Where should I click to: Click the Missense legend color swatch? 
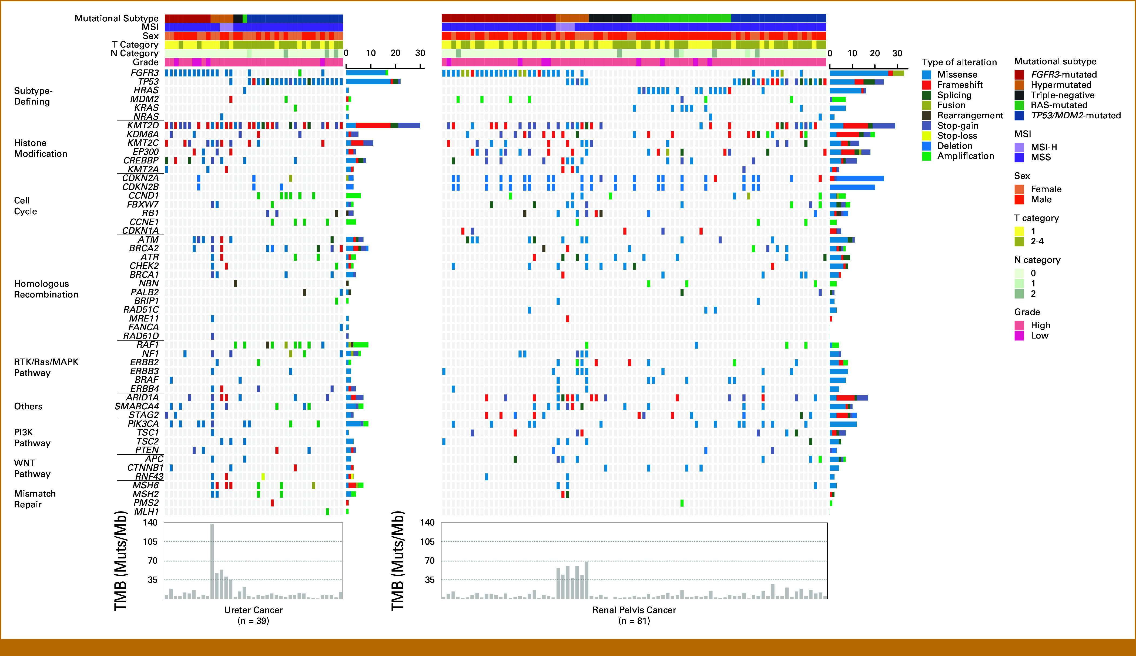(x=926, y=75)
